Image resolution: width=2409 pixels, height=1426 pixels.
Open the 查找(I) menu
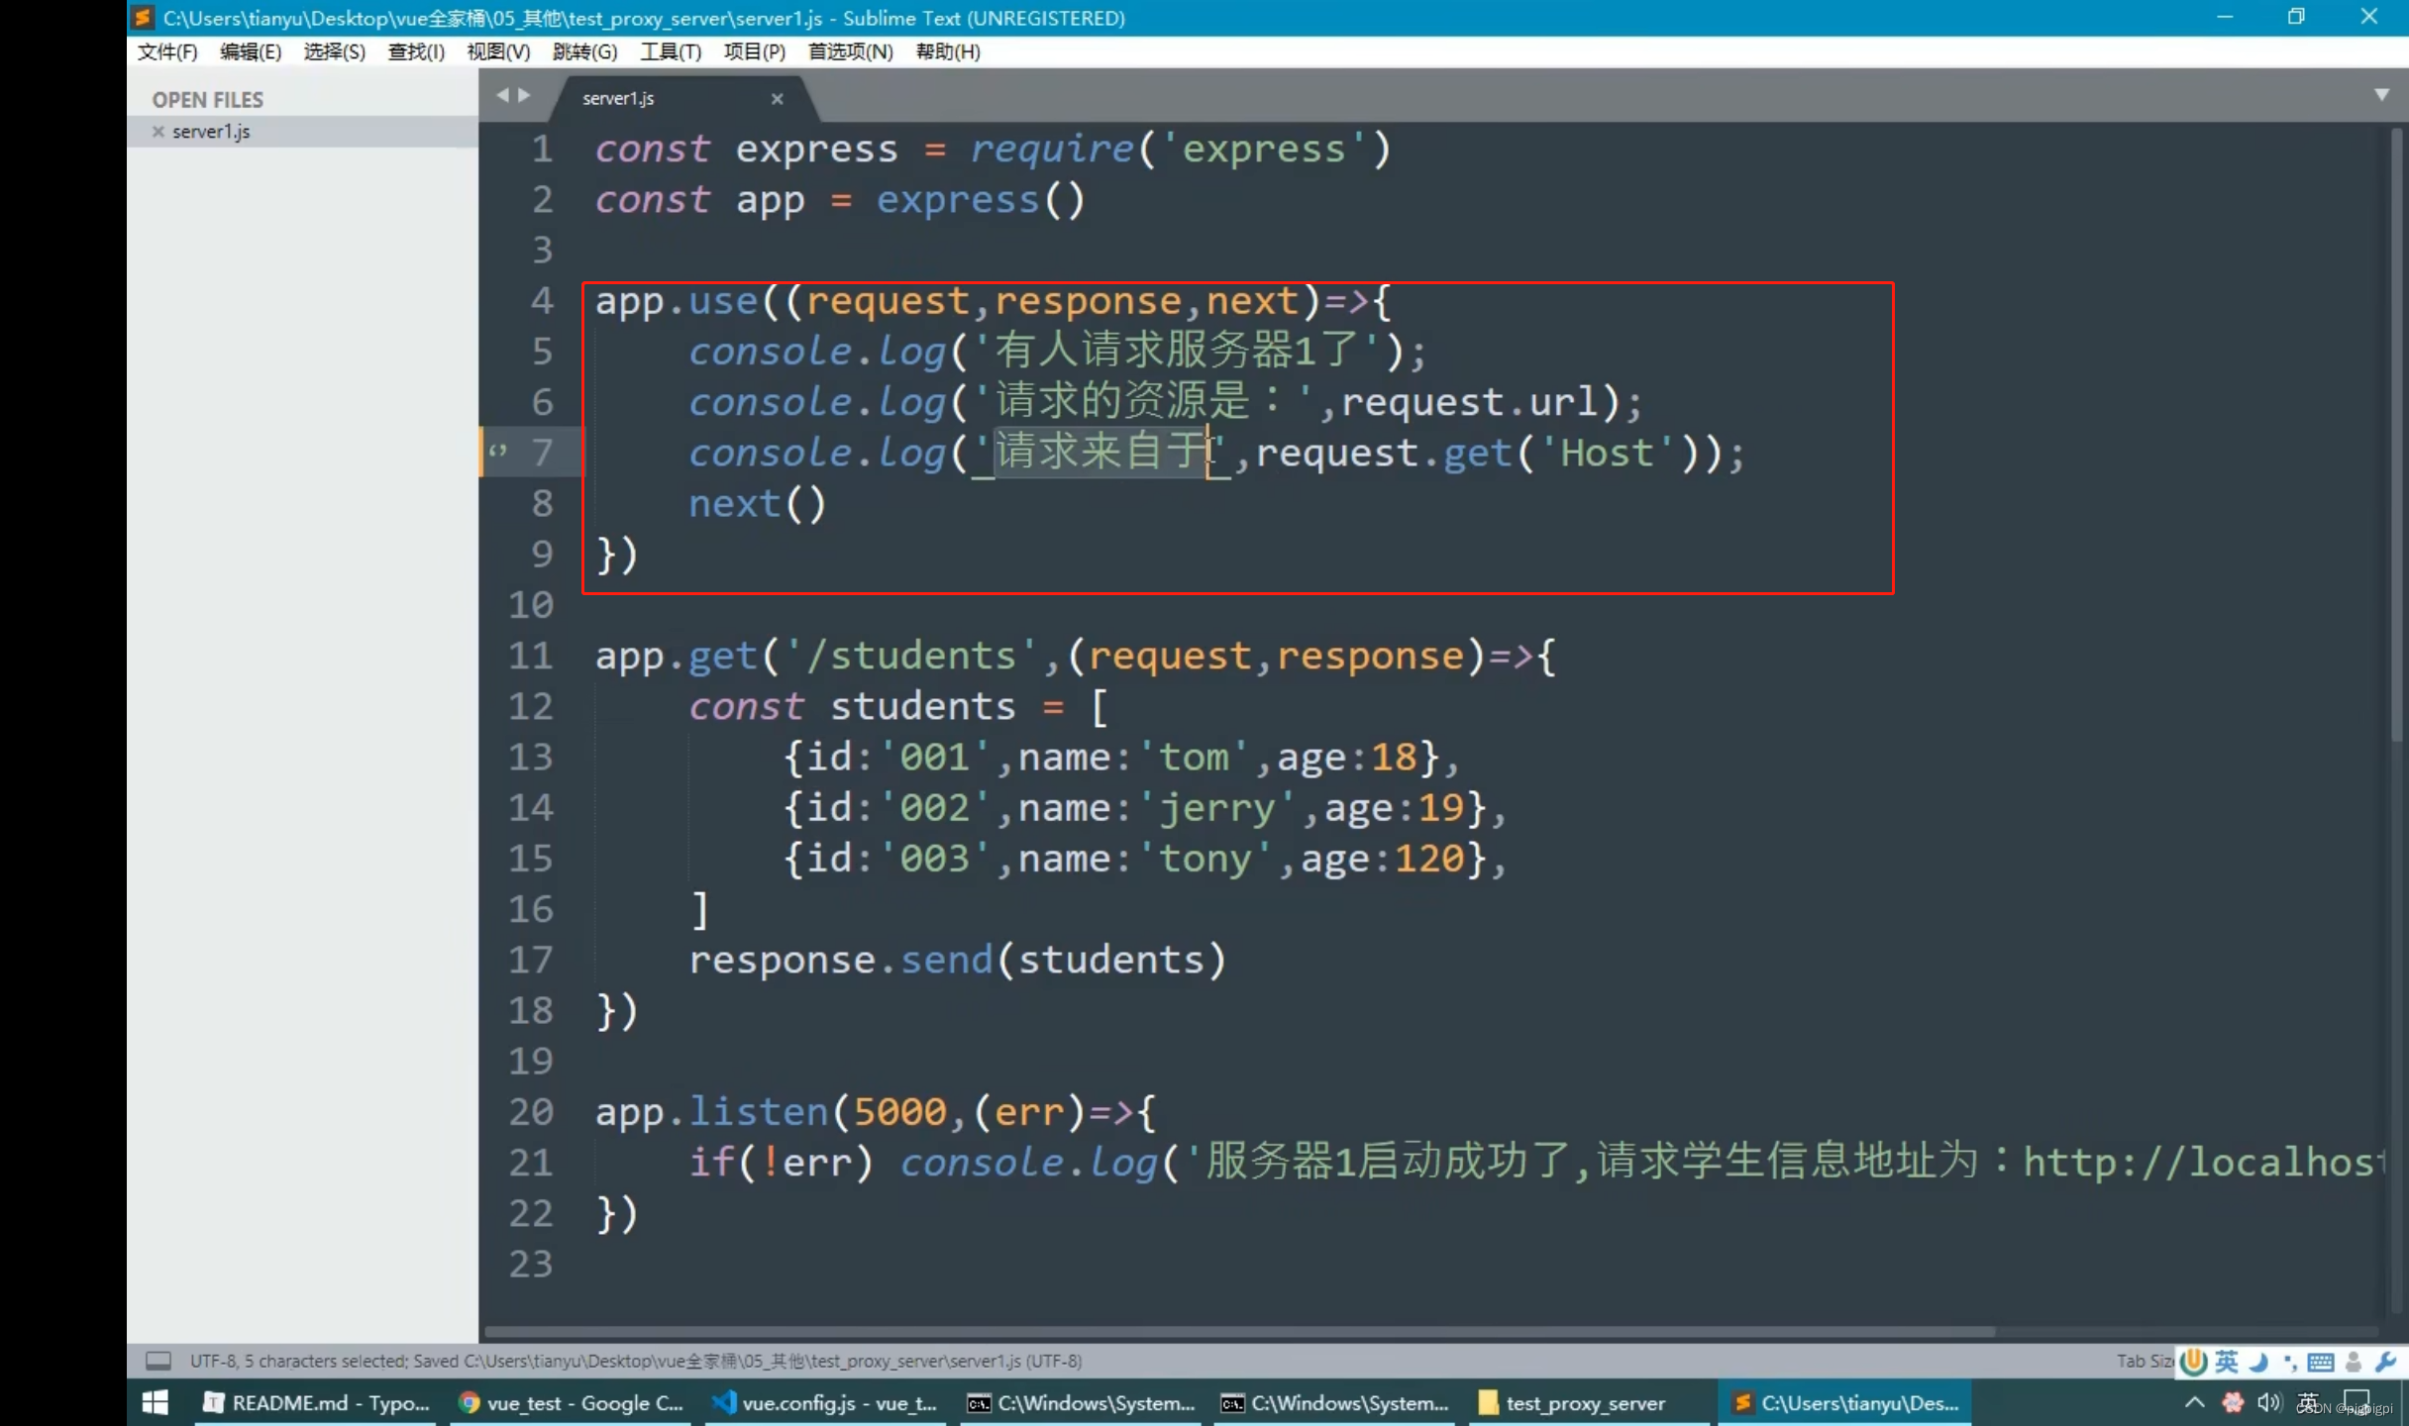[x=416, y=51]
